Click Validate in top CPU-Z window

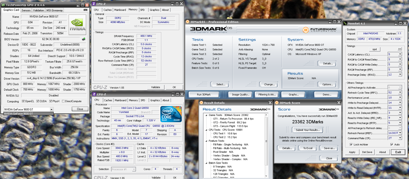point(155,87)
